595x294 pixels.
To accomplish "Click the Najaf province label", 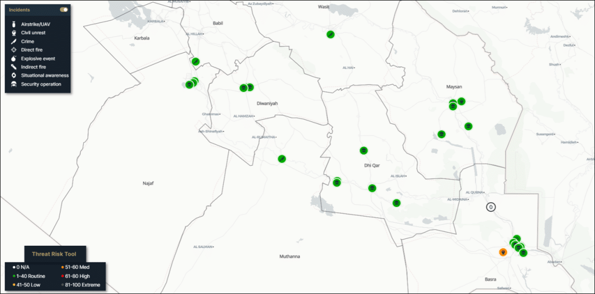I will (x=148, y=183).
